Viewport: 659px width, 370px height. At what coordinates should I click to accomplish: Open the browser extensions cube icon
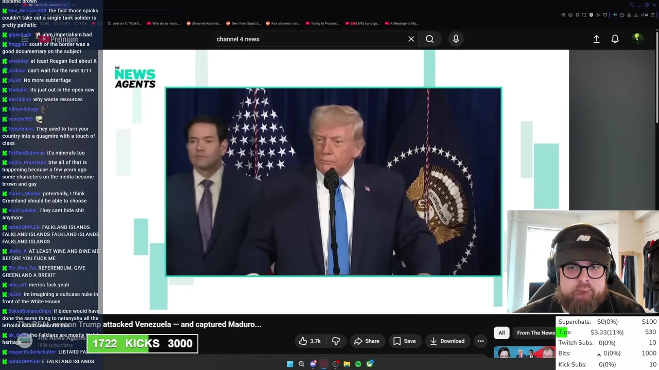click(622, 15)
